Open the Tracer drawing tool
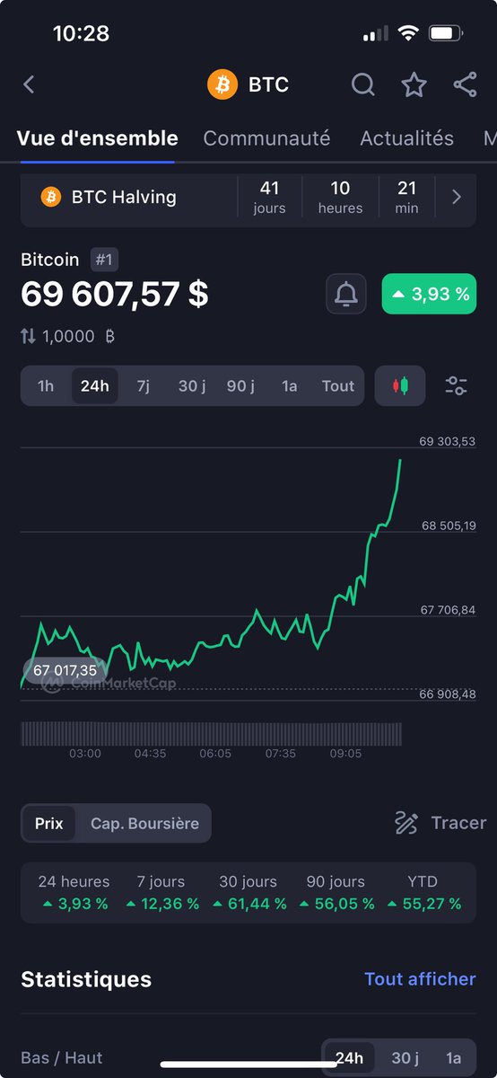The width and height of the screenshot is (497, 1078). click(440, 823)
